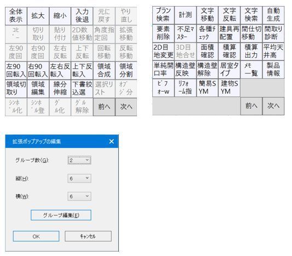The image size is (292, 256).
Task: Open 間取り診断 button
Action: coord(273,33)
